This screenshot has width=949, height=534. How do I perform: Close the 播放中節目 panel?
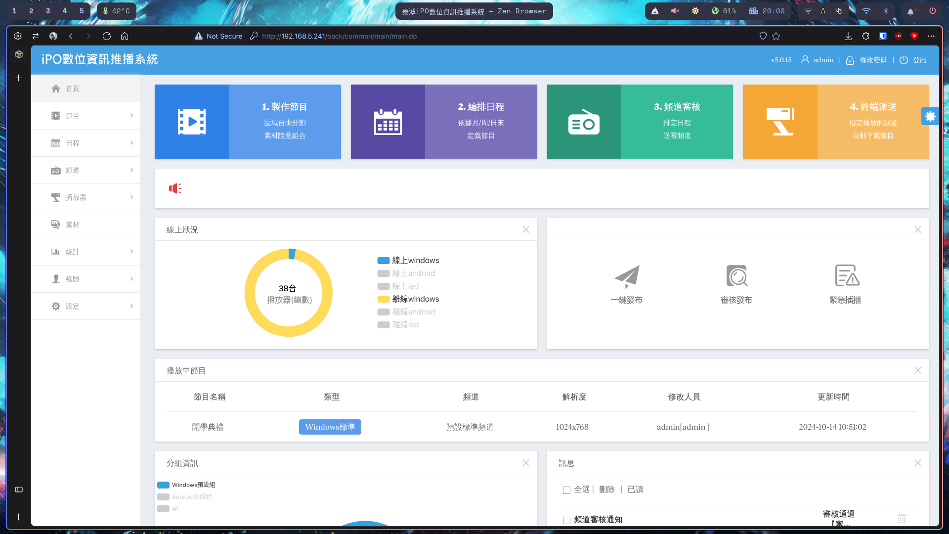[x=918, y=370]
